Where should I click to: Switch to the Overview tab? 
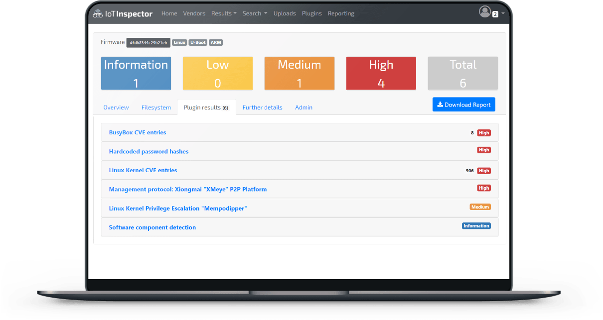point(116,107)
